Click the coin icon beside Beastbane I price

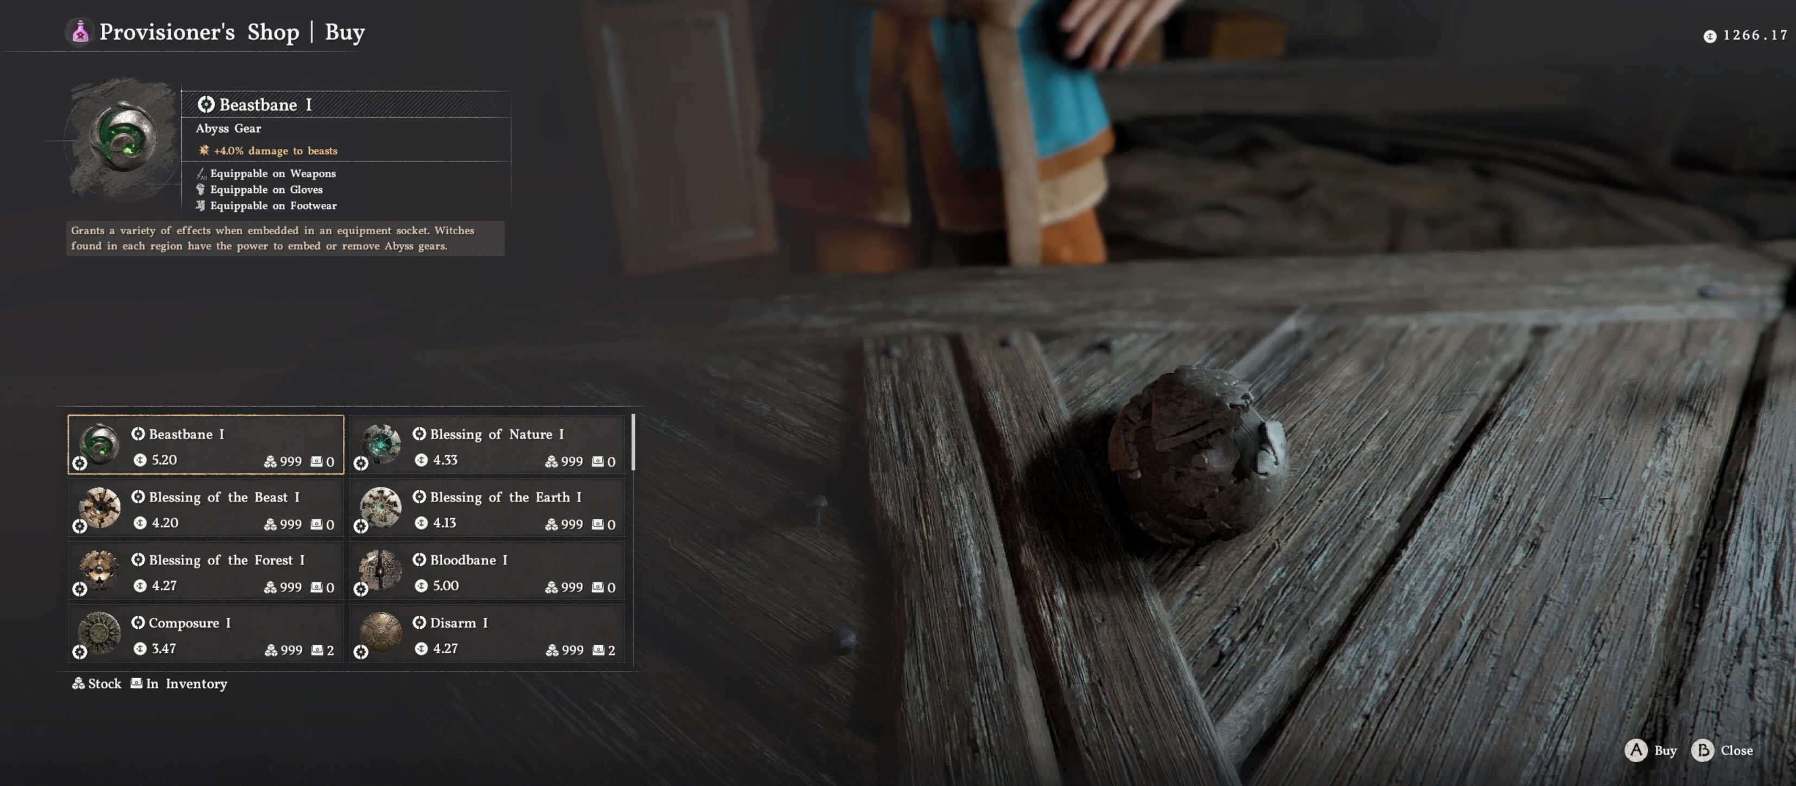pos(140,460)
